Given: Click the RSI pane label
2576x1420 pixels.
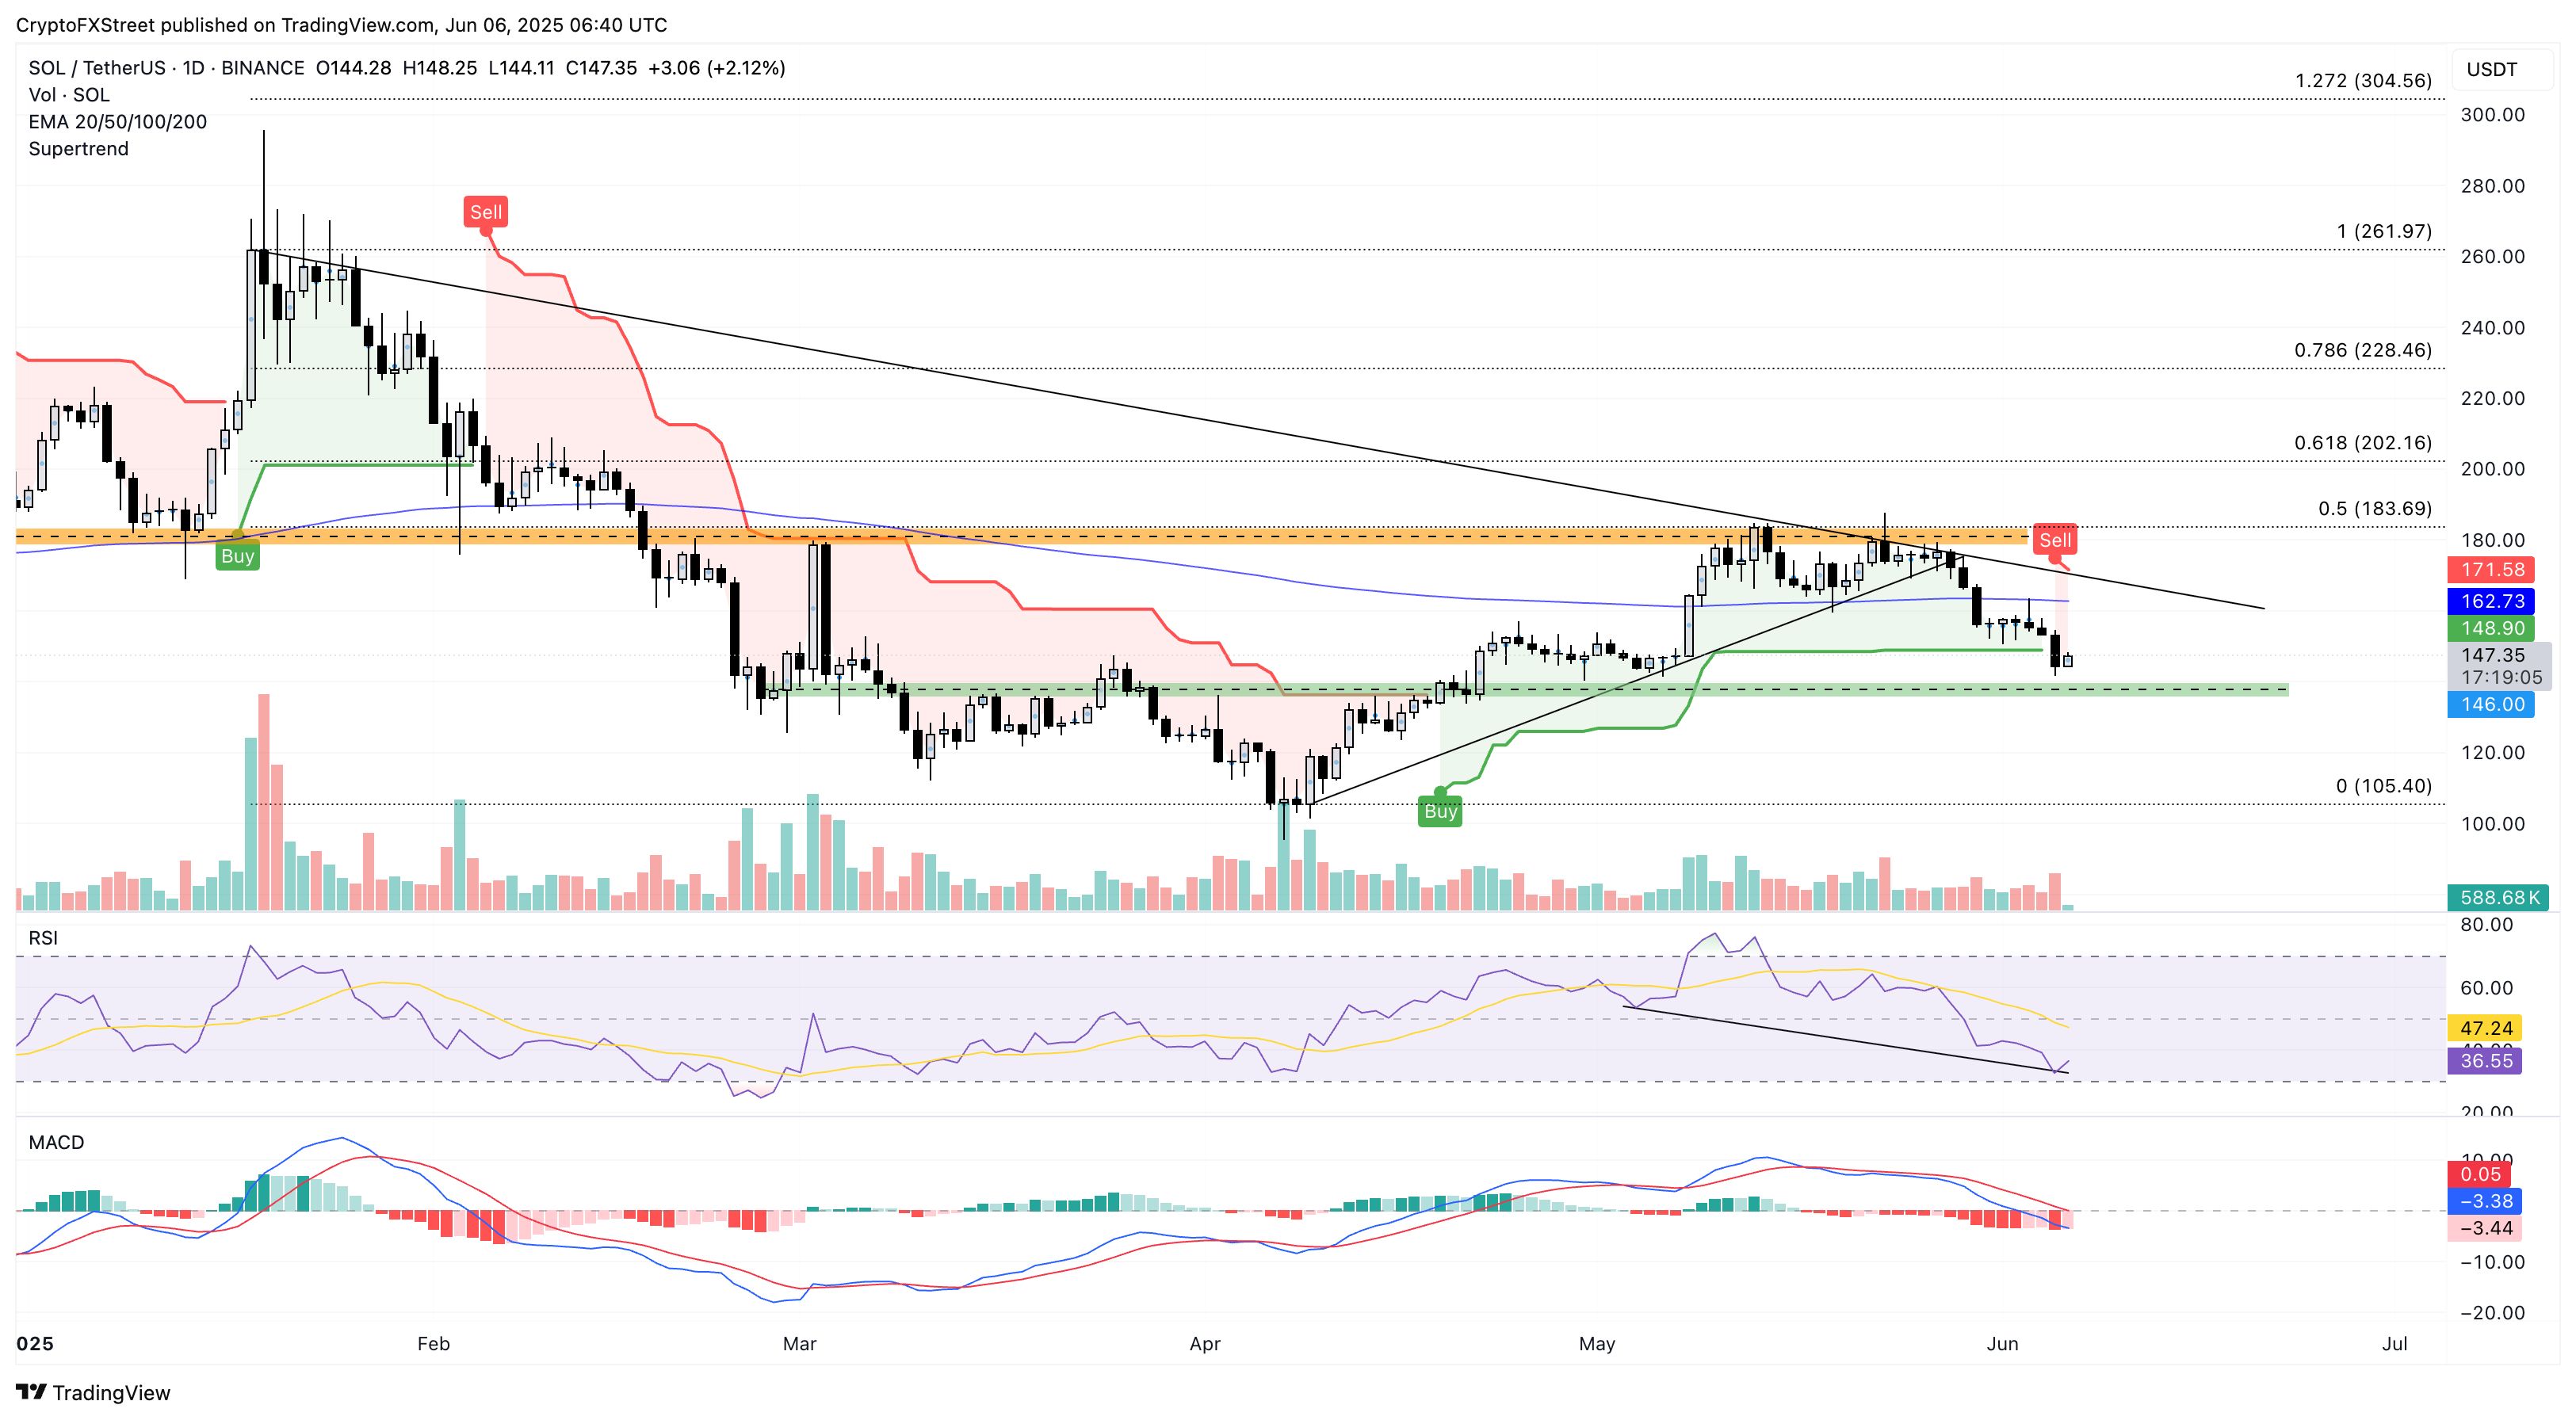Looking at the screenshot, I should (43, 938).
